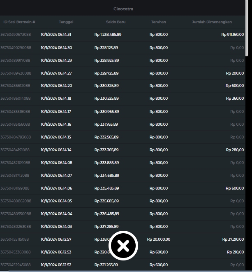Select the Rp 37.210,00 winning amount

click(233, 239)
